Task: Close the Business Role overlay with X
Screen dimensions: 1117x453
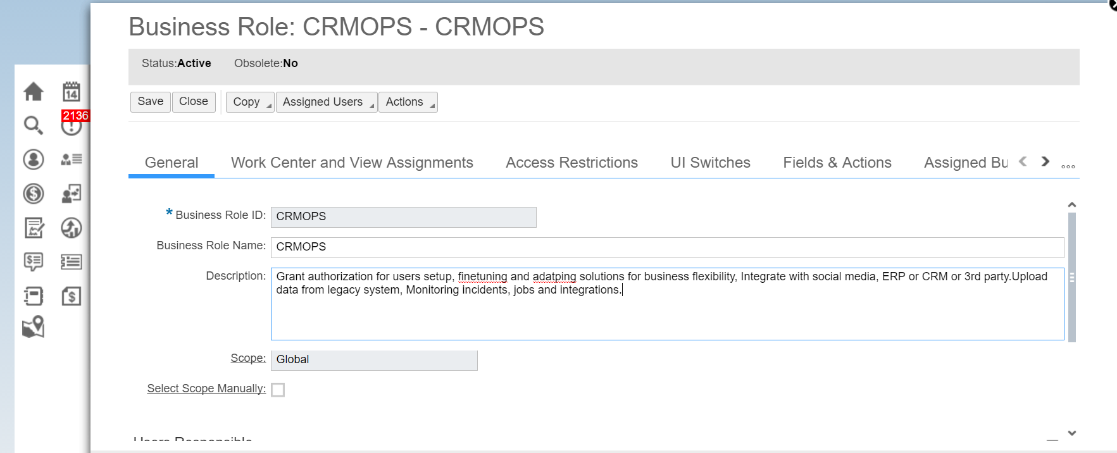Action: click(1113, 5)
